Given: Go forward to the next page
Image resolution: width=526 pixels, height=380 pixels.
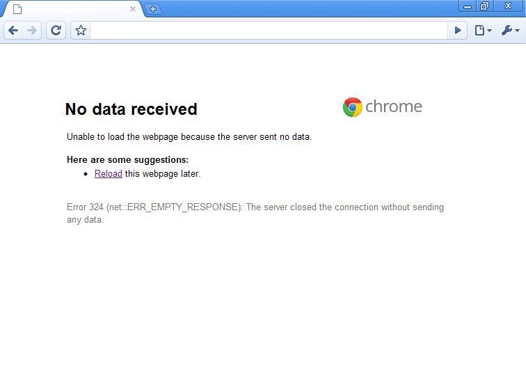Looking at the screenshot, I should (32, 31).
